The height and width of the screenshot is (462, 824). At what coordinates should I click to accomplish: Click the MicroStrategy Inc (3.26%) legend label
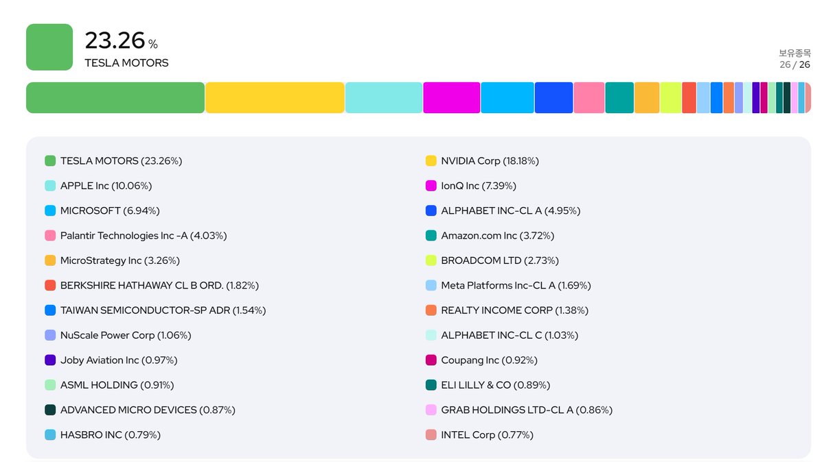[x=120, y=260]
